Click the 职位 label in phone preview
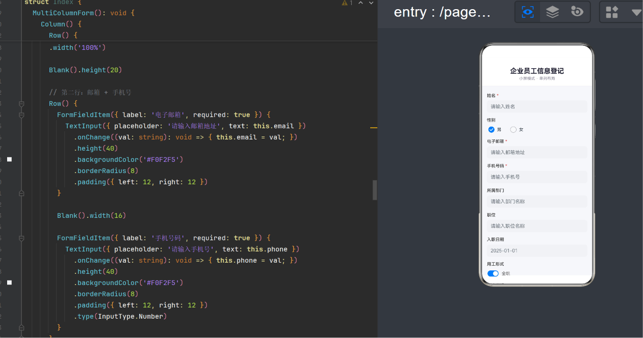Image resolution: width=643 pixels, height=338 pixels. click(491, 215)
